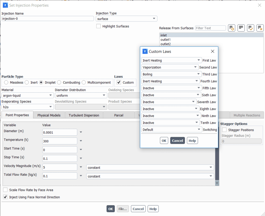Click the select all surfaces checkmark icon
Viewport: 265px width, 216px height.
(251, 28)
